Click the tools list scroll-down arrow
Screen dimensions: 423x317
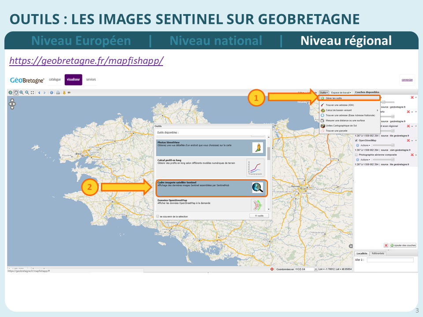tap(268, 209)
